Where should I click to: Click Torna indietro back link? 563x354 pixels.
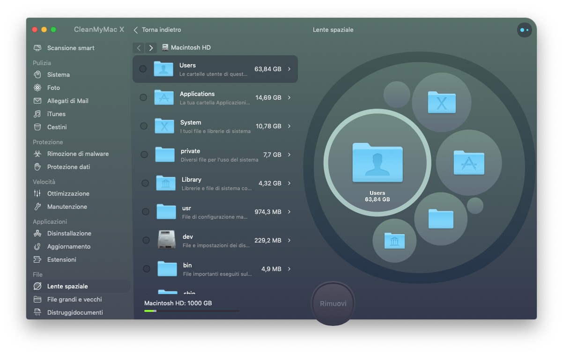point(157,30)
